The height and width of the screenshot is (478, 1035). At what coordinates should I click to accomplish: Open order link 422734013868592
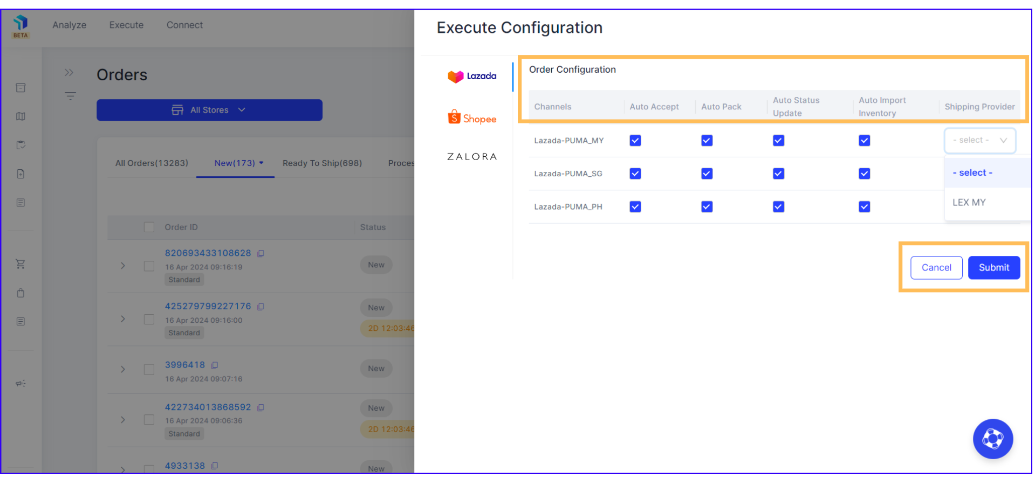coord(208,408)
